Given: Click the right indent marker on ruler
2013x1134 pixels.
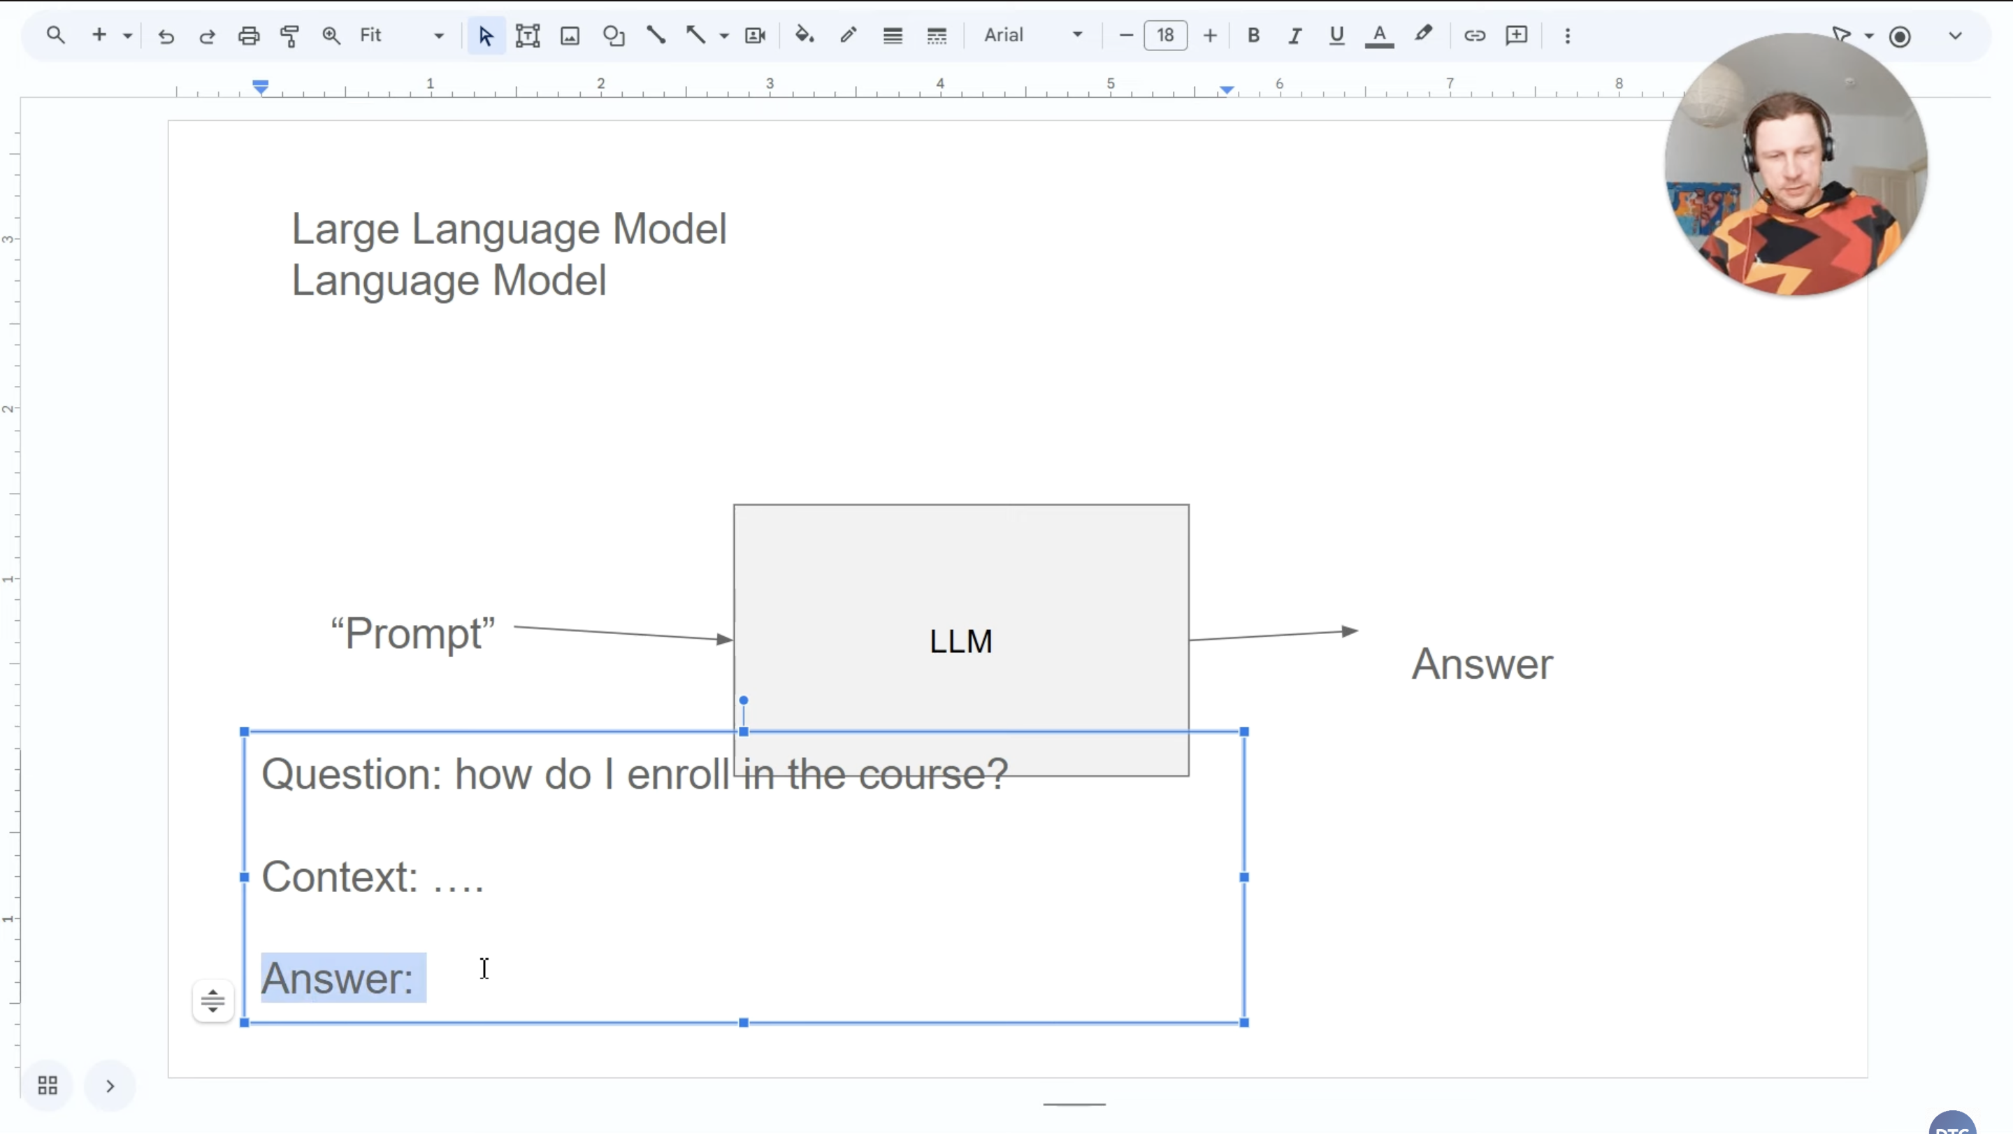Looking at the screenshot, I should point(1227,90).
